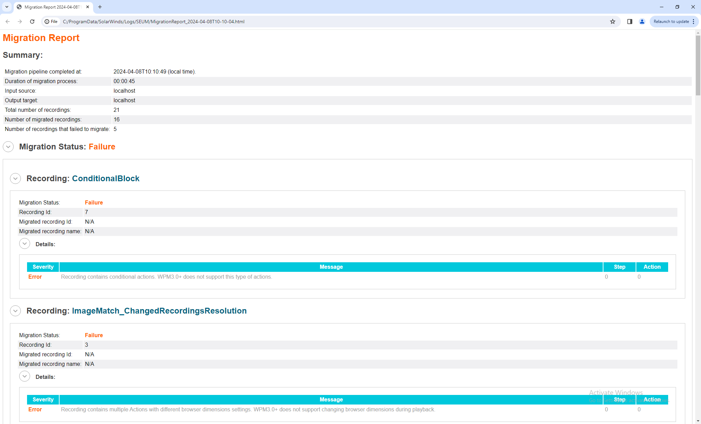Close the Migration Report tab
Image resolution: width=701 pixels, height=424 pixels.
(x=88, y=7)
